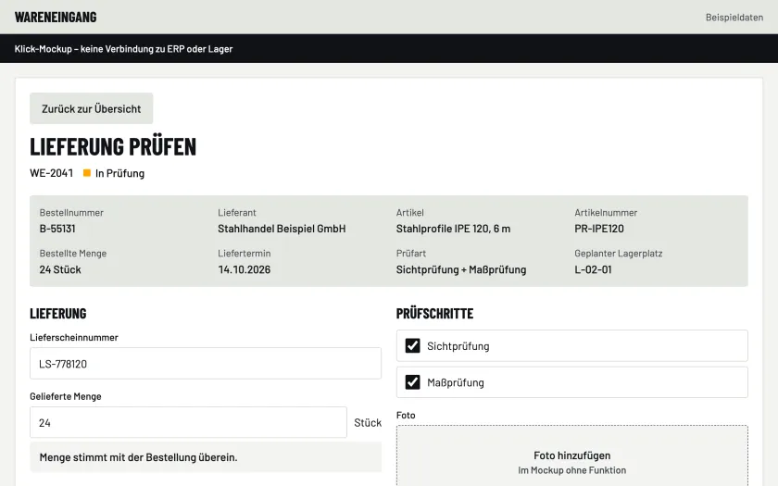Click the LIEFERUNG section heading
Viewport: 778px width, 486px height.
tap(58, 314)
